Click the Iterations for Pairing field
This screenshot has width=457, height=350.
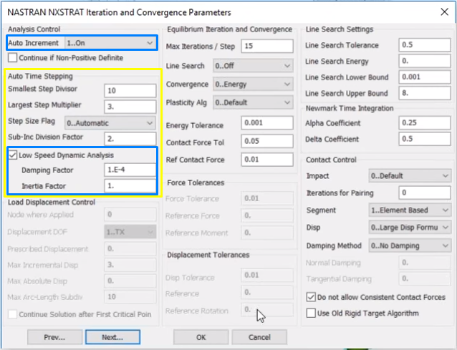[x=425, y=193]
